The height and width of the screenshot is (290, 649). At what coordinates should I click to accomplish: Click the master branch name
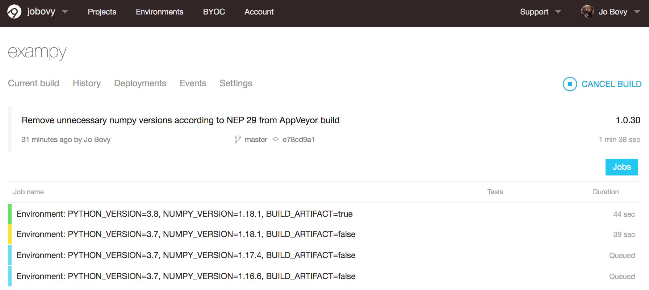point(256,140)
